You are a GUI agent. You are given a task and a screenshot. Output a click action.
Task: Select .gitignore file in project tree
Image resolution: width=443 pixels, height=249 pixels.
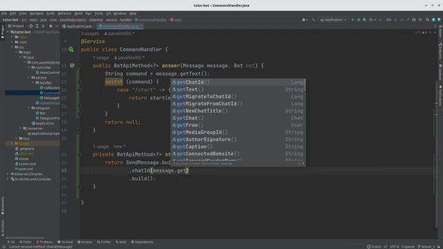pyautogui.click(x=25, y=149)
